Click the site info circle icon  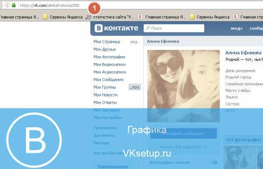coord(7,5)
